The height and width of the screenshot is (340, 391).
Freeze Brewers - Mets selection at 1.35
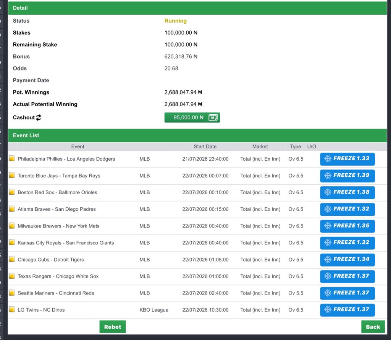(x=347, y=226)
